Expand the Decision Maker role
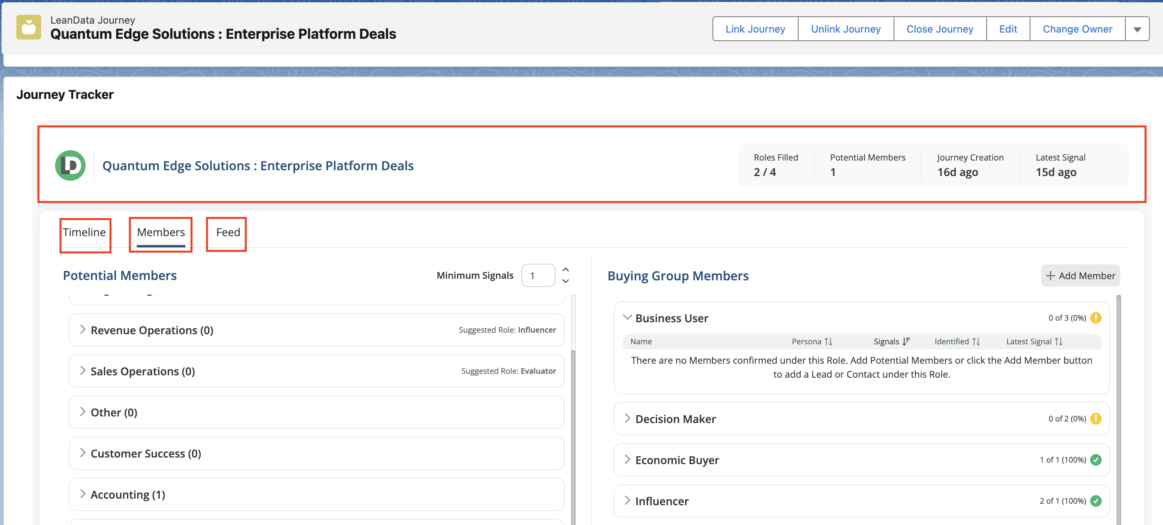 (x=627, y=418)
